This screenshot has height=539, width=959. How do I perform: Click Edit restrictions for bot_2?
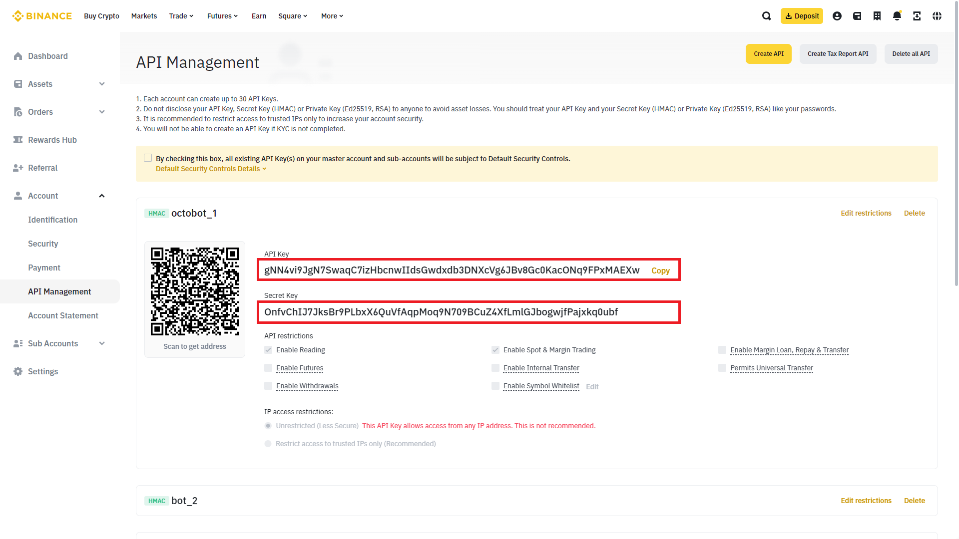click(x=866, y=501)
